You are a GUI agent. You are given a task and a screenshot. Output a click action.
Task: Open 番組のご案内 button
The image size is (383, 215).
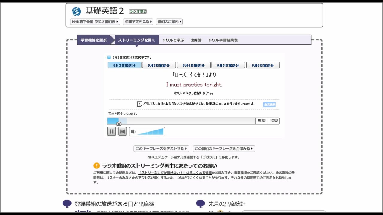(x=169, y=22)
